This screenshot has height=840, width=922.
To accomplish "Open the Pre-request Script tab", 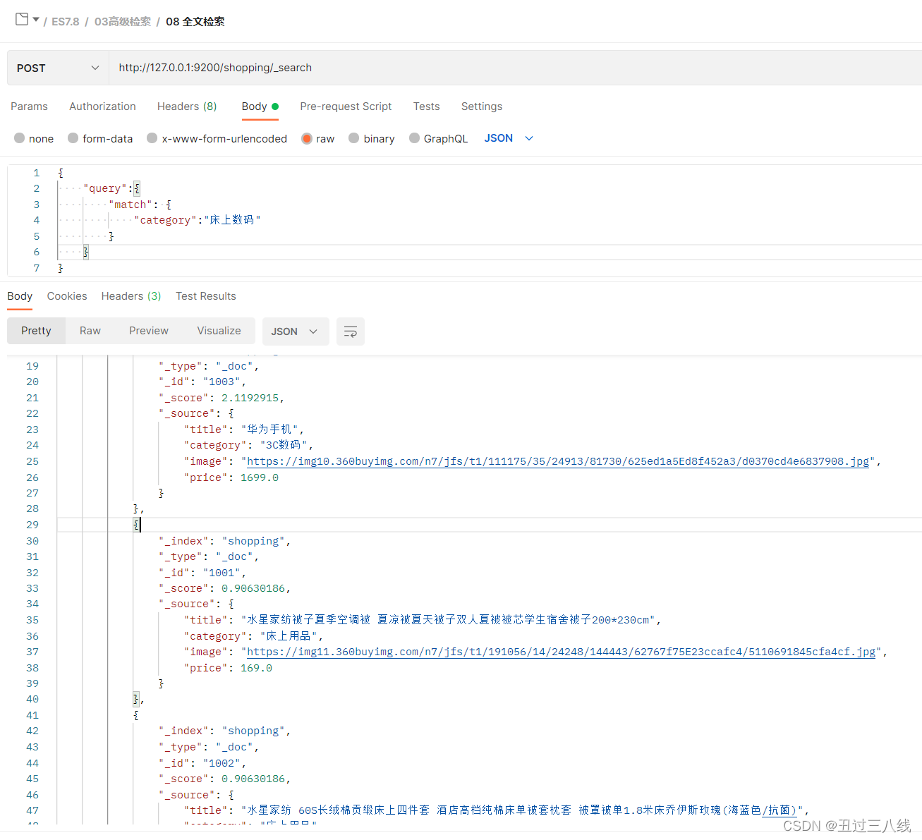I will [346, 106].
